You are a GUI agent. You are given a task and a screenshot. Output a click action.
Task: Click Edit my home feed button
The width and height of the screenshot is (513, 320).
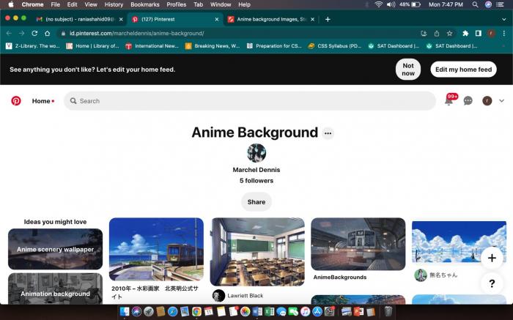463,70
